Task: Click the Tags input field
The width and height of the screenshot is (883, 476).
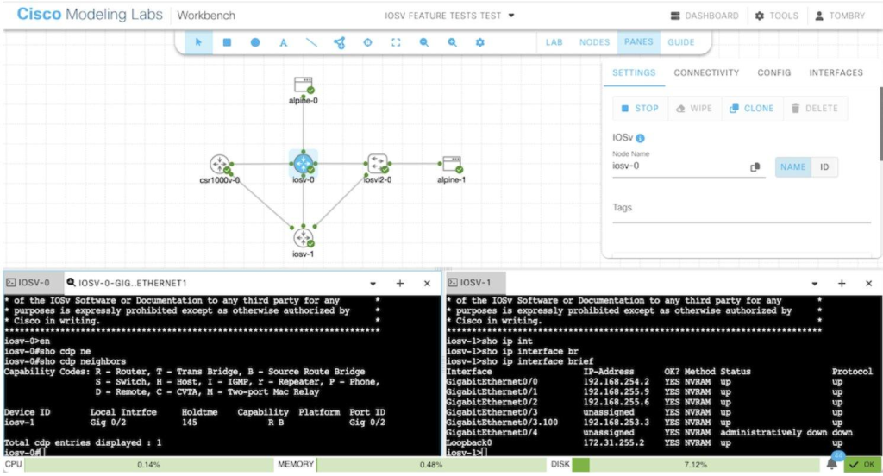Action: point(742,210)
